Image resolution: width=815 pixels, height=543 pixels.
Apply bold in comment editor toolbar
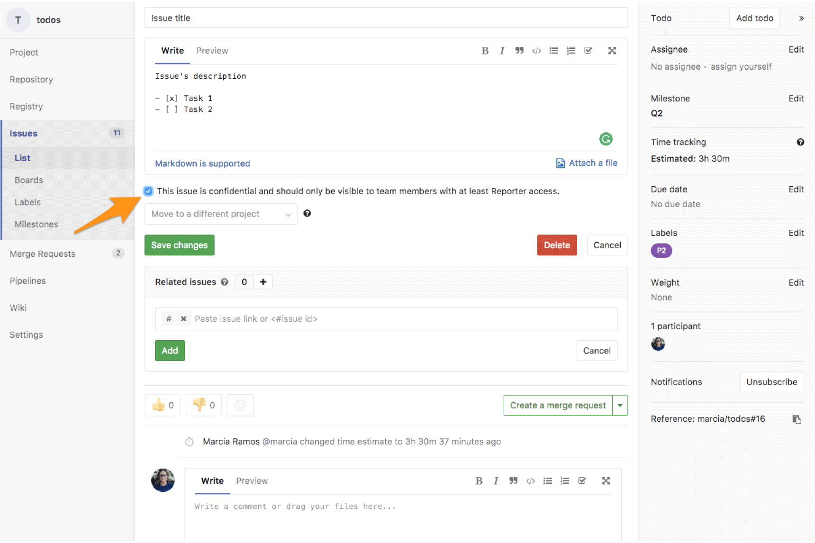[479, 481]
